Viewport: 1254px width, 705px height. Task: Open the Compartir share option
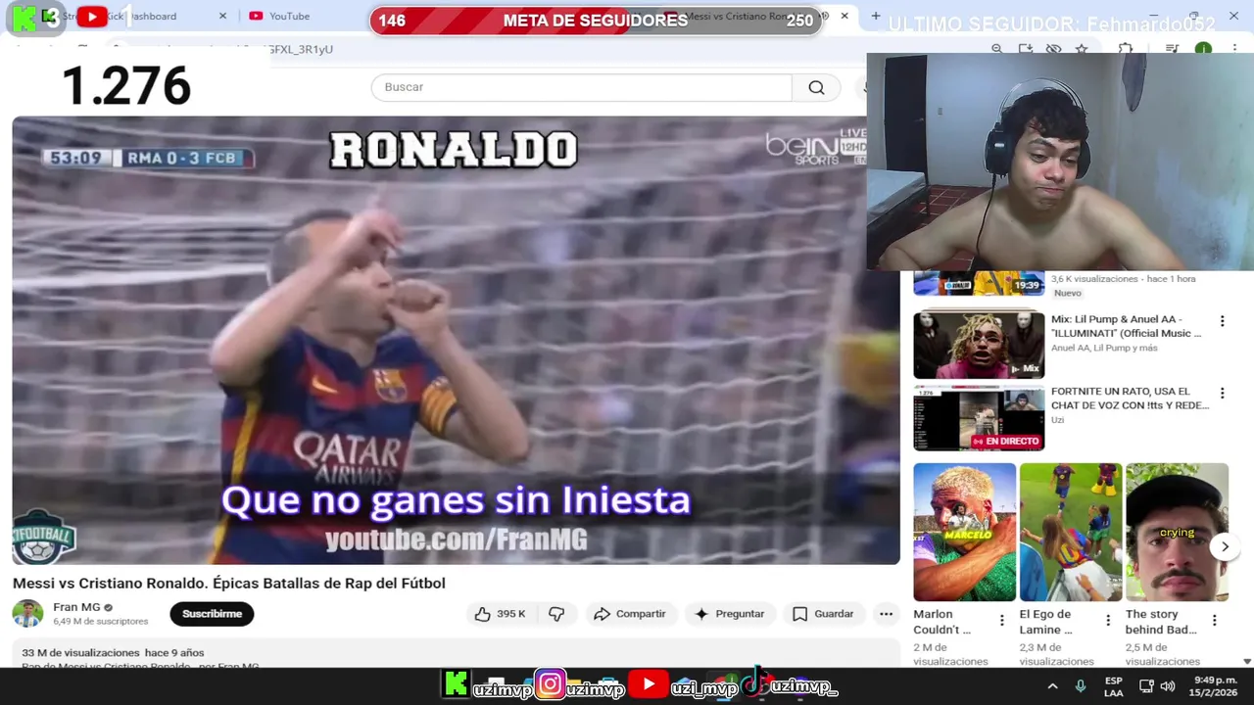pyautogui.click(x=630, y=614)
